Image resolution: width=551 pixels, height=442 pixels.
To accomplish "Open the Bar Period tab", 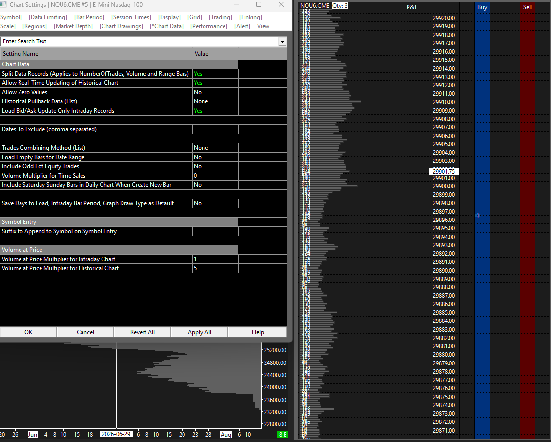I will click(89, 17).
